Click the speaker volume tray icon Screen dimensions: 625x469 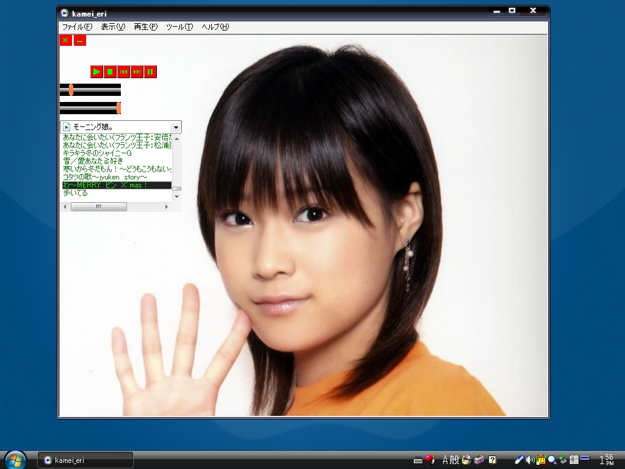tap(530, 460)
